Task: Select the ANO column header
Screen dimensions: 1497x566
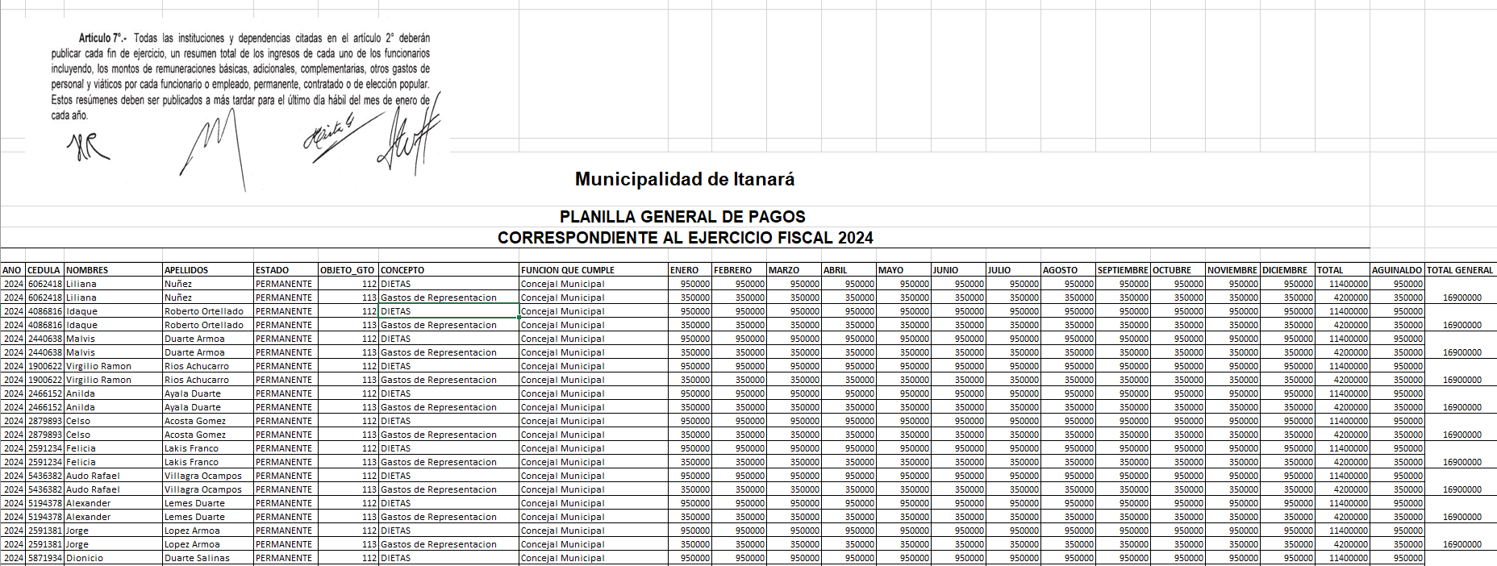Action: [x=12, y=270]
